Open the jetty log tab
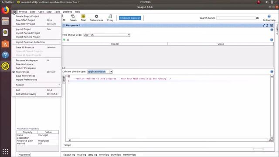The width and height of the screenshot is (279, 157). [92, 155]
